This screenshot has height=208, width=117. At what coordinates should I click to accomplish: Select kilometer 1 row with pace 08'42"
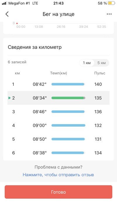point(58,84)
